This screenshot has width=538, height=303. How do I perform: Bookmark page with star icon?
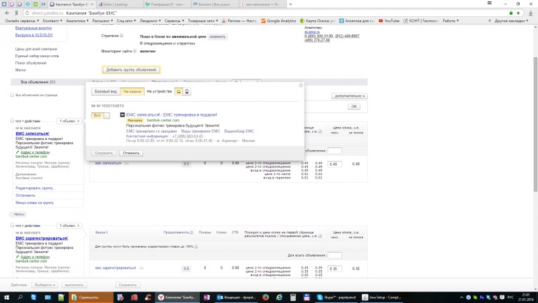(518, 13)
